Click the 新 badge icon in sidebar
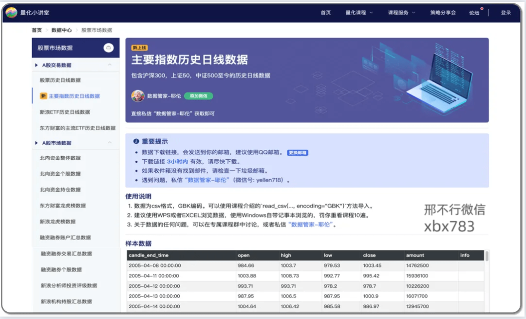 (x=43, y=96)
